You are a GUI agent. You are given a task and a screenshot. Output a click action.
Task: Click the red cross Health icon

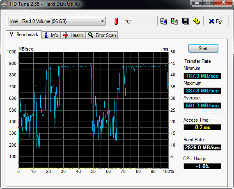[x=66, y=35]
